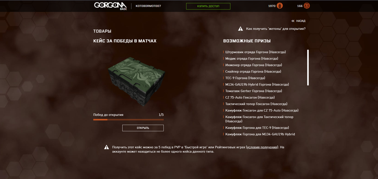Click the double-chevron back arrow icon

tap(293, 21)
